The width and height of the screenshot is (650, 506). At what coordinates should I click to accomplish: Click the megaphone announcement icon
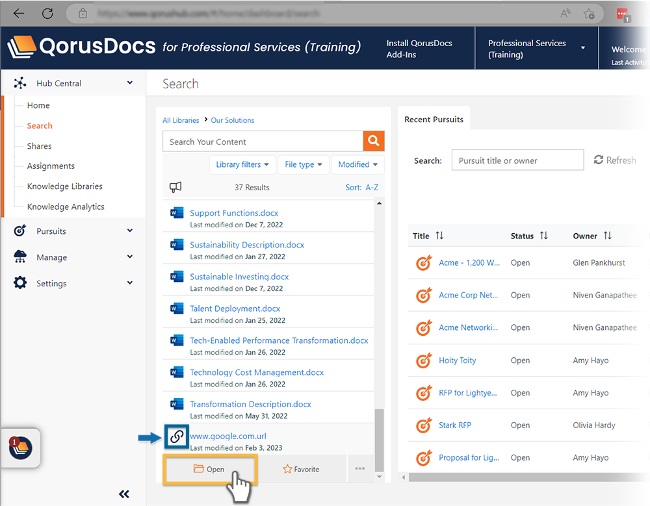(175, 187)
